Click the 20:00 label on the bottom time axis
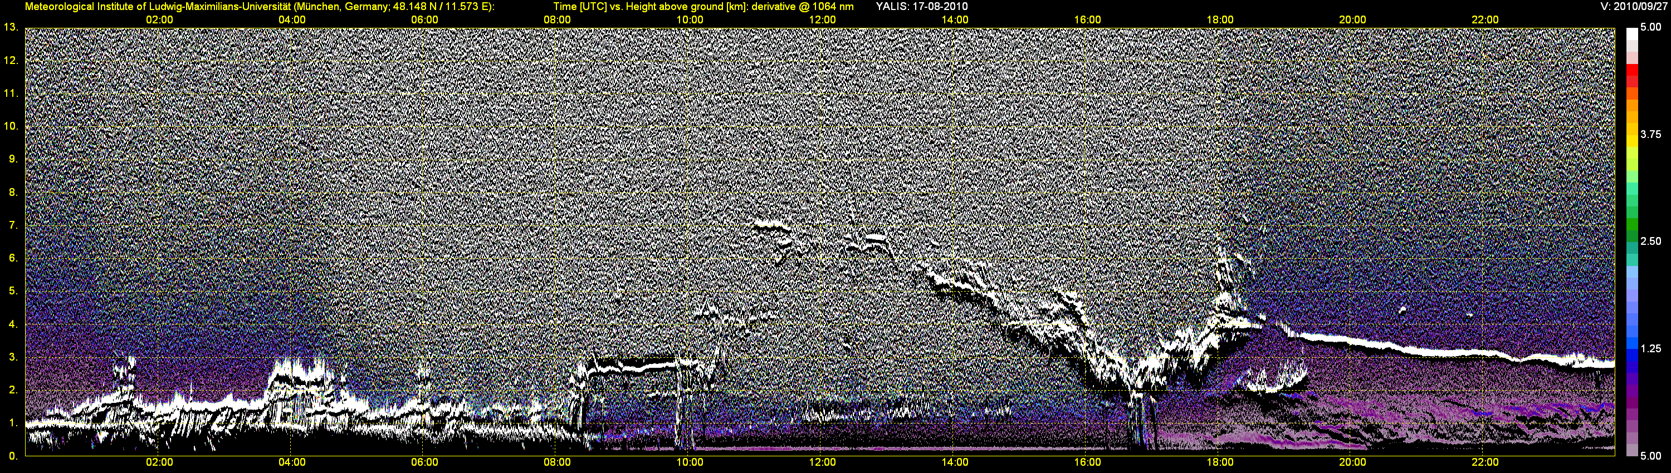Screen dimensions: 1671x473 coord(1352,462)
